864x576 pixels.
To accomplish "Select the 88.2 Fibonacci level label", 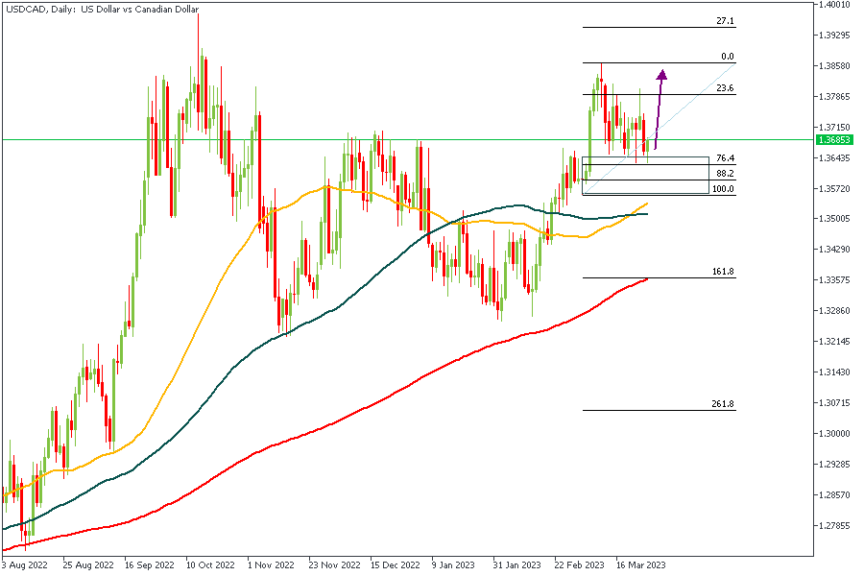I will pos(725,174).
